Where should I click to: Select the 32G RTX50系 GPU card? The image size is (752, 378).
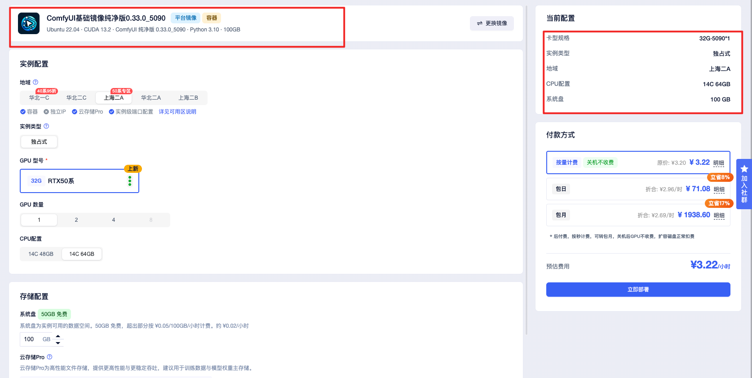coord(80,181)
